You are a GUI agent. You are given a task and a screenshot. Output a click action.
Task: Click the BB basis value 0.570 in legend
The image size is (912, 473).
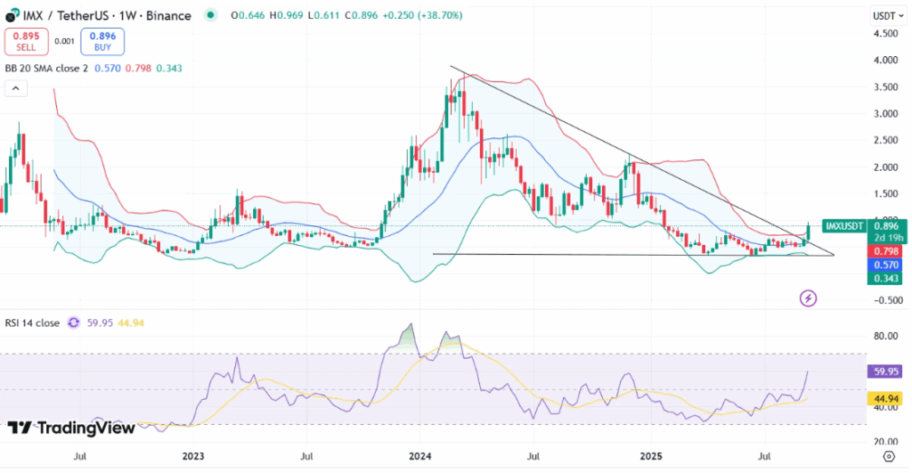(x=108, y=68)
